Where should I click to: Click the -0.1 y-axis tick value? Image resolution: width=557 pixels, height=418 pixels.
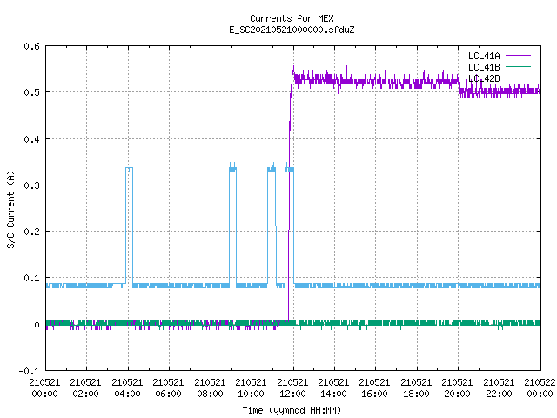pos(29,371)
